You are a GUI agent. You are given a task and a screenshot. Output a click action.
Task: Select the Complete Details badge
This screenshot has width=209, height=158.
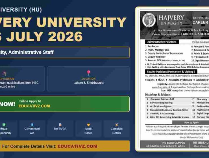pyautogui.click(x=117, y=129)
